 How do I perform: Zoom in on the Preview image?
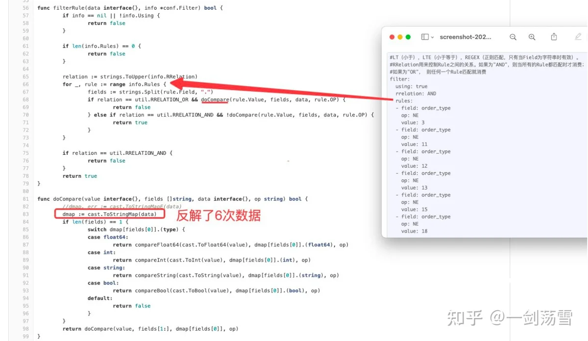click(532, 37)
